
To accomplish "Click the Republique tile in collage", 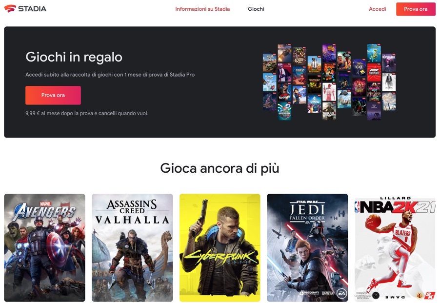I will (389, 63).
